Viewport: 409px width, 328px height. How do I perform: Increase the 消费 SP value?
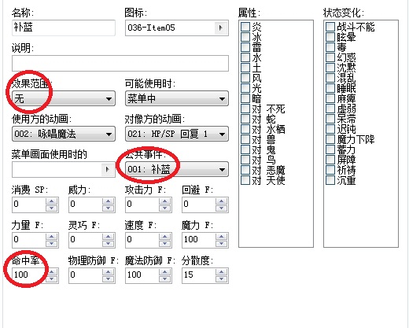pyautogui.click(x=52, y=201)
